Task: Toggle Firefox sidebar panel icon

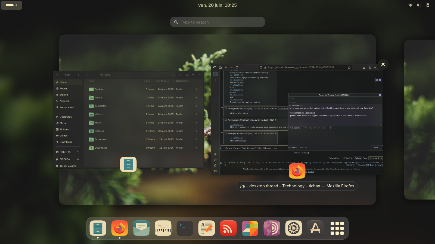Action: (x=215, y=68)
